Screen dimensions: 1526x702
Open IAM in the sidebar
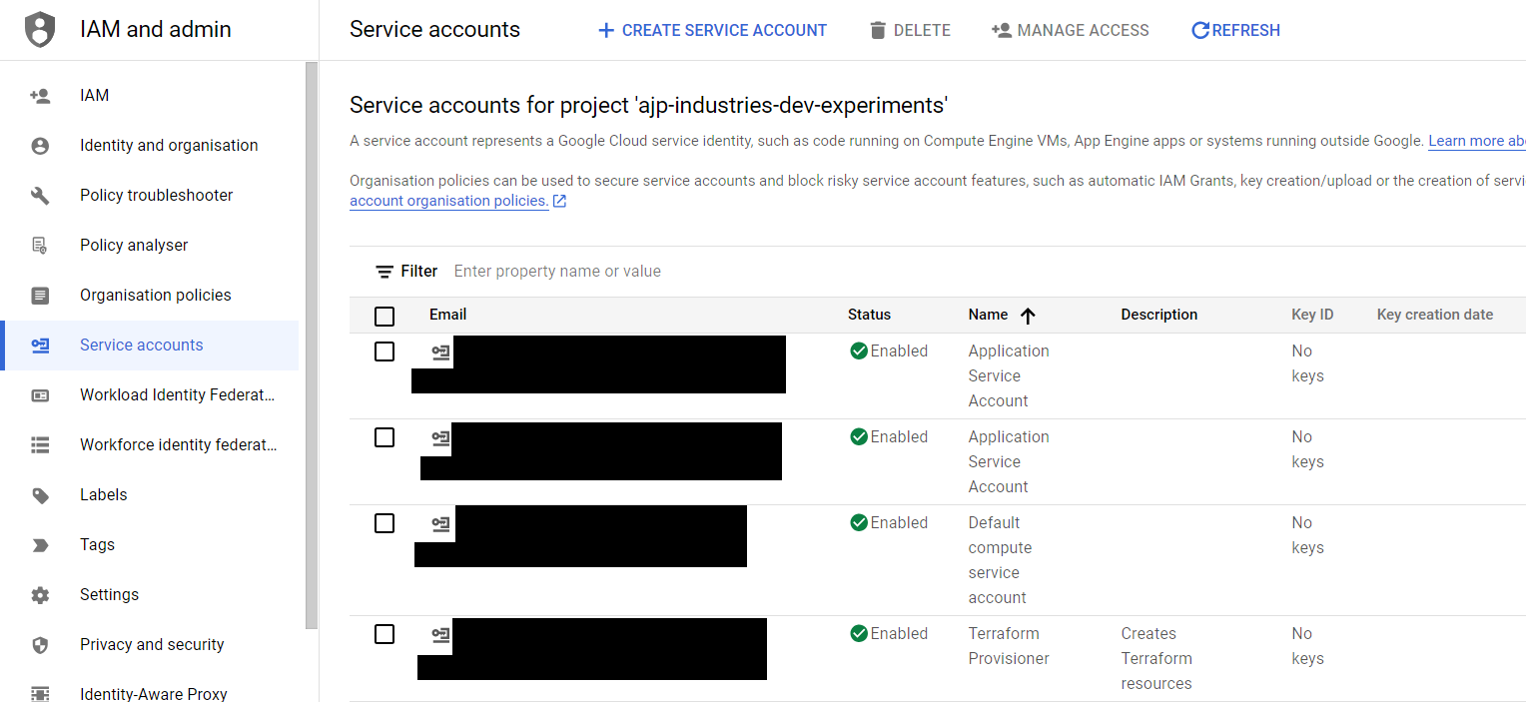click(150, 96)
